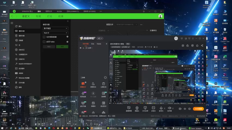Select 设备交互 option in sidebar
Viewport: 232px width, 130px height.
click(x=21, y=50)
